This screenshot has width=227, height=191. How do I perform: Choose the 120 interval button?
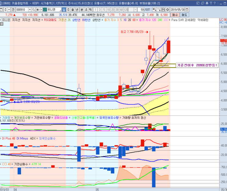coord(126,10)
